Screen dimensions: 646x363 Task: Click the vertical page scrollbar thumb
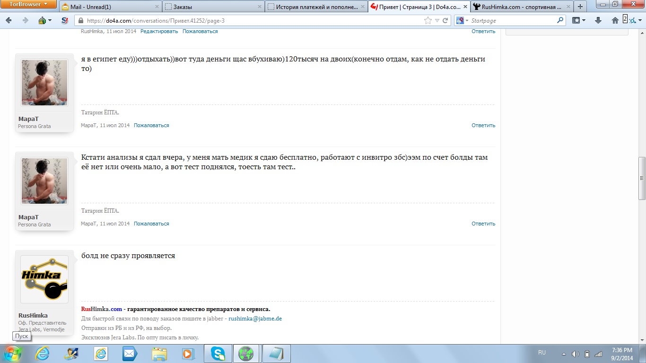click(642, 178)
